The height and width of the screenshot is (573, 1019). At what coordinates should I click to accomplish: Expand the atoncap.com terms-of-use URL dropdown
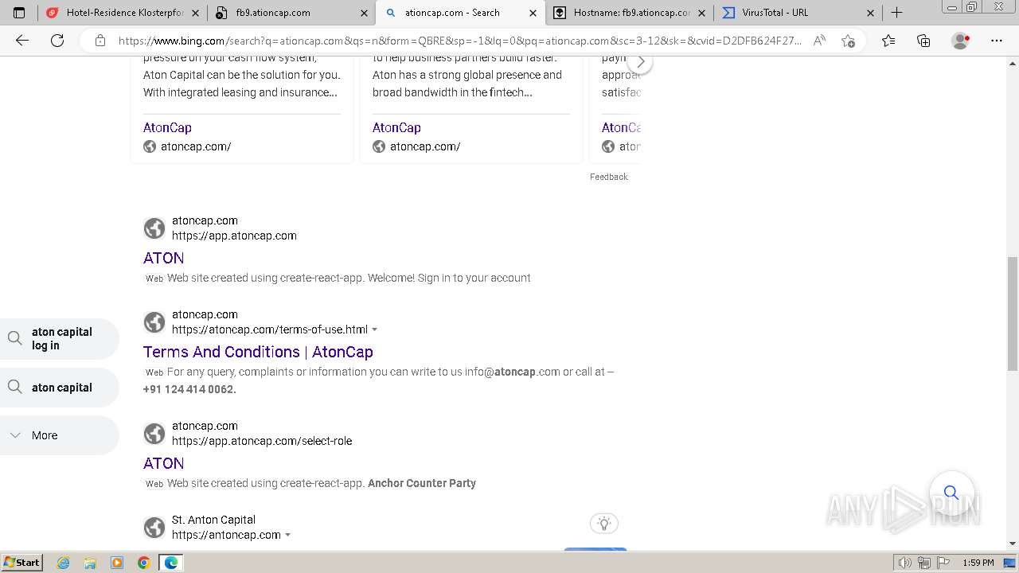pos(375,329)
